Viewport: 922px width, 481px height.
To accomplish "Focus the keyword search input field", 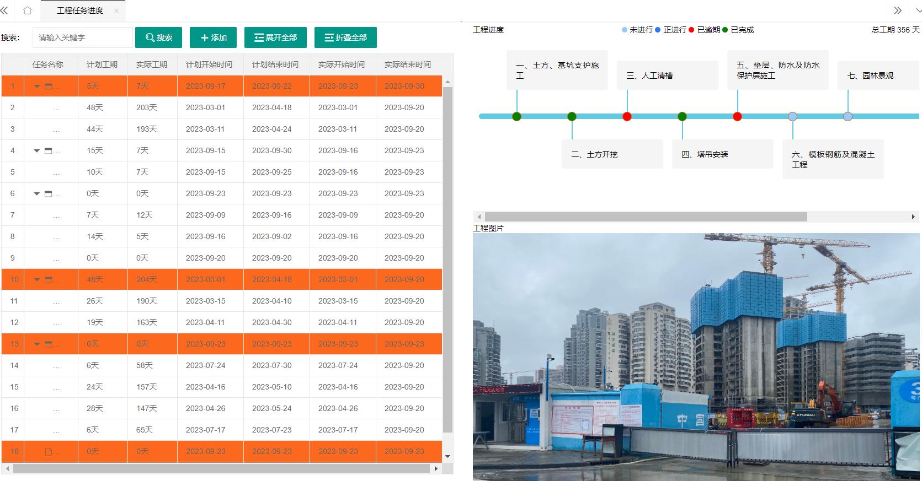I will pos(83,37).
